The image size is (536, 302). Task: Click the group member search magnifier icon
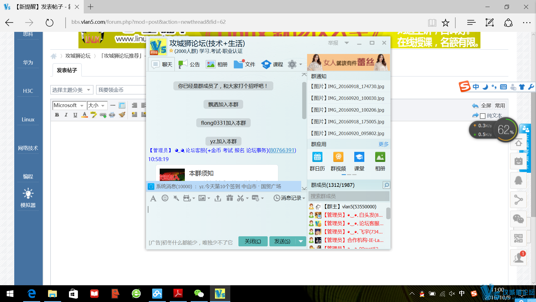[386, 185]
